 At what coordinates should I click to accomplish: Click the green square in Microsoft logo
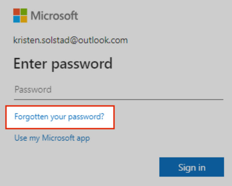point(24,12)
